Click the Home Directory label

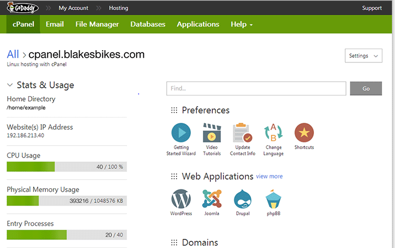(31, 99)
